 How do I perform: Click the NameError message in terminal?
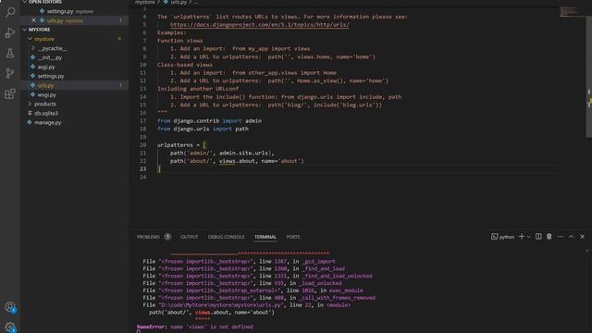point(195,327)
